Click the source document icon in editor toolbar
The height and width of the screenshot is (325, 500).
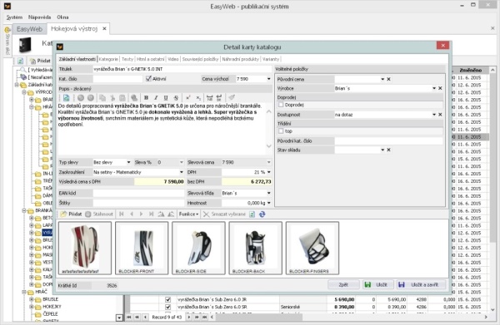tap(66, 97)
